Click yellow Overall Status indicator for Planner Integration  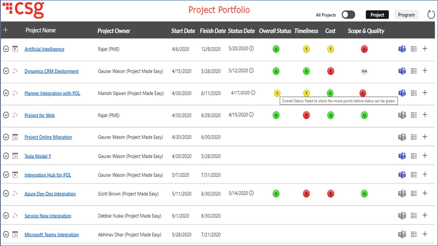[277, 93]
